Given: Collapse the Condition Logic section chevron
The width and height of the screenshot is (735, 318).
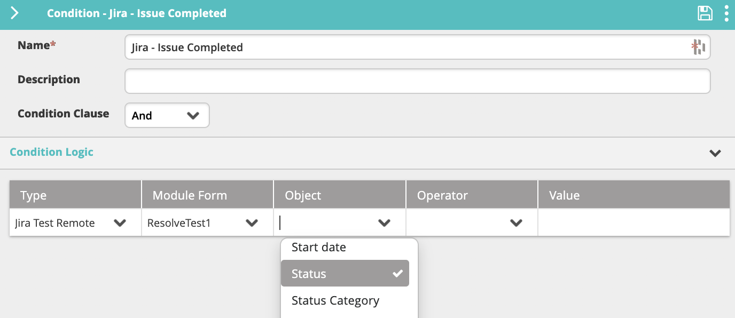Looking at the screenshot, I should (x=715, y=153).
